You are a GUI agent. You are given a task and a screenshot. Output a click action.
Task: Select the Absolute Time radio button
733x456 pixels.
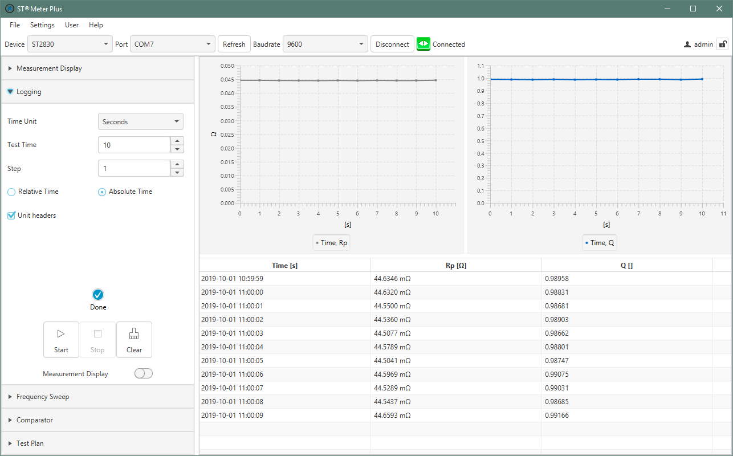click(102, 192)
